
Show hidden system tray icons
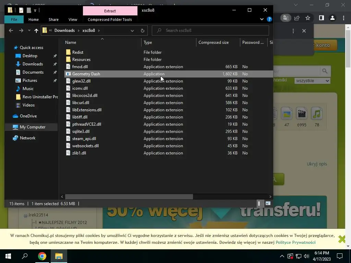coord(282,256)
